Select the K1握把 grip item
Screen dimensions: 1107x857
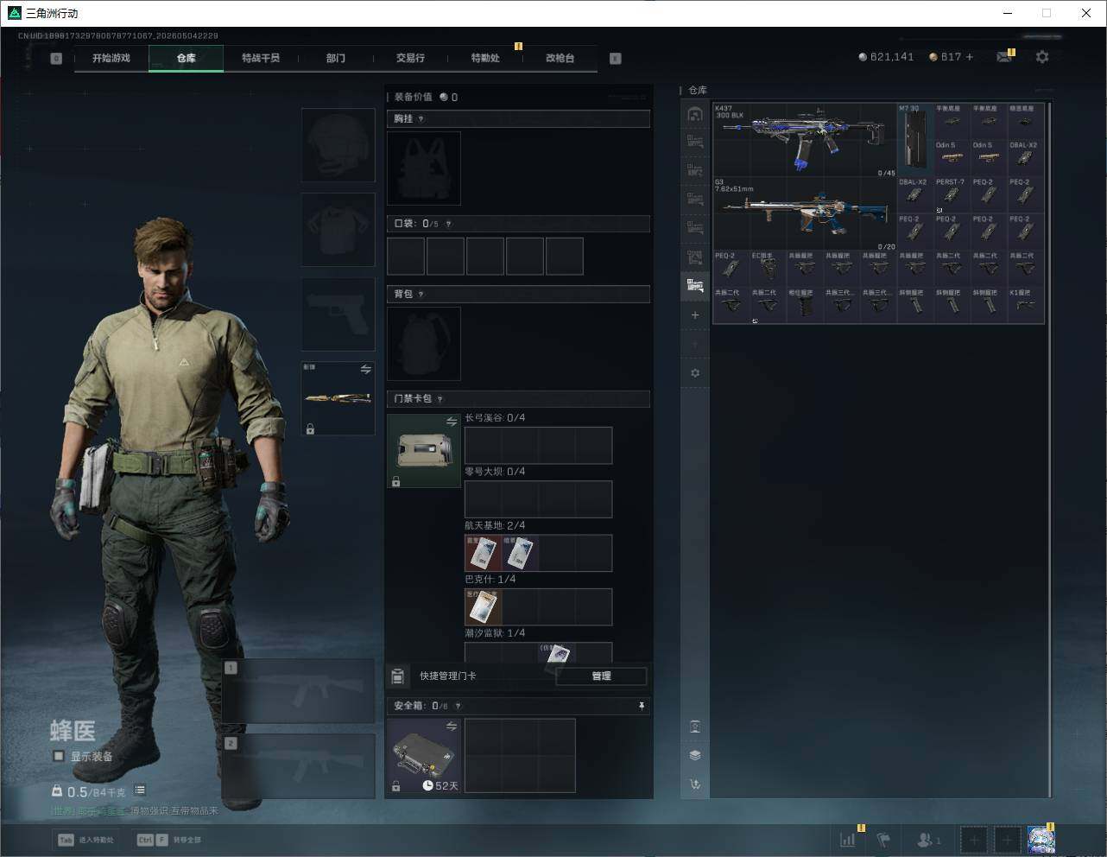1025,306
